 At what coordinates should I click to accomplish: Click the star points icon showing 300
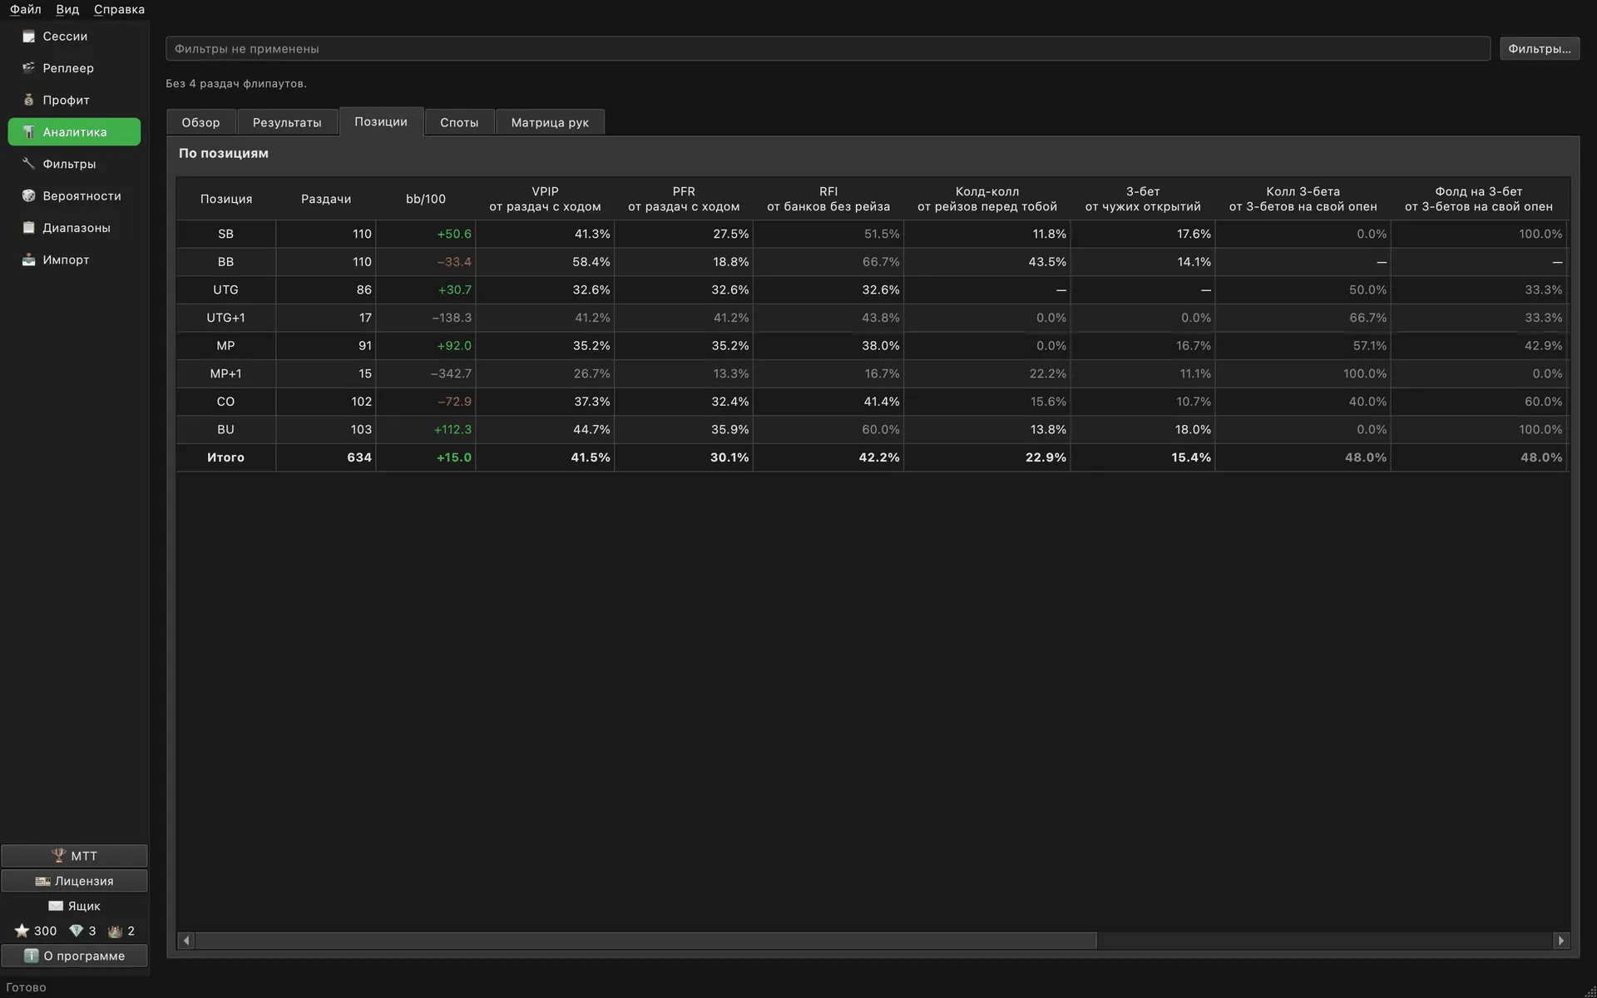click(22, 931)
